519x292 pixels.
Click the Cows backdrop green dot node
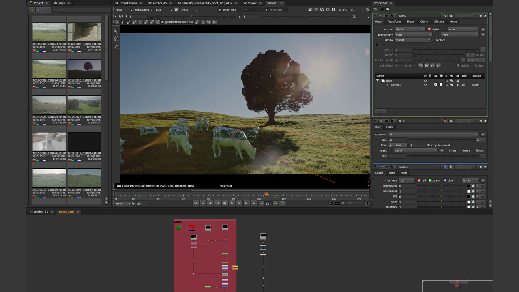(x=178, y=228)
